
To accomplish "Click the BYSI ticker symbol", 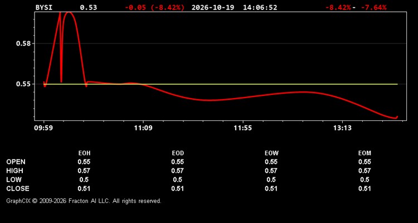I will pos(44,7).
